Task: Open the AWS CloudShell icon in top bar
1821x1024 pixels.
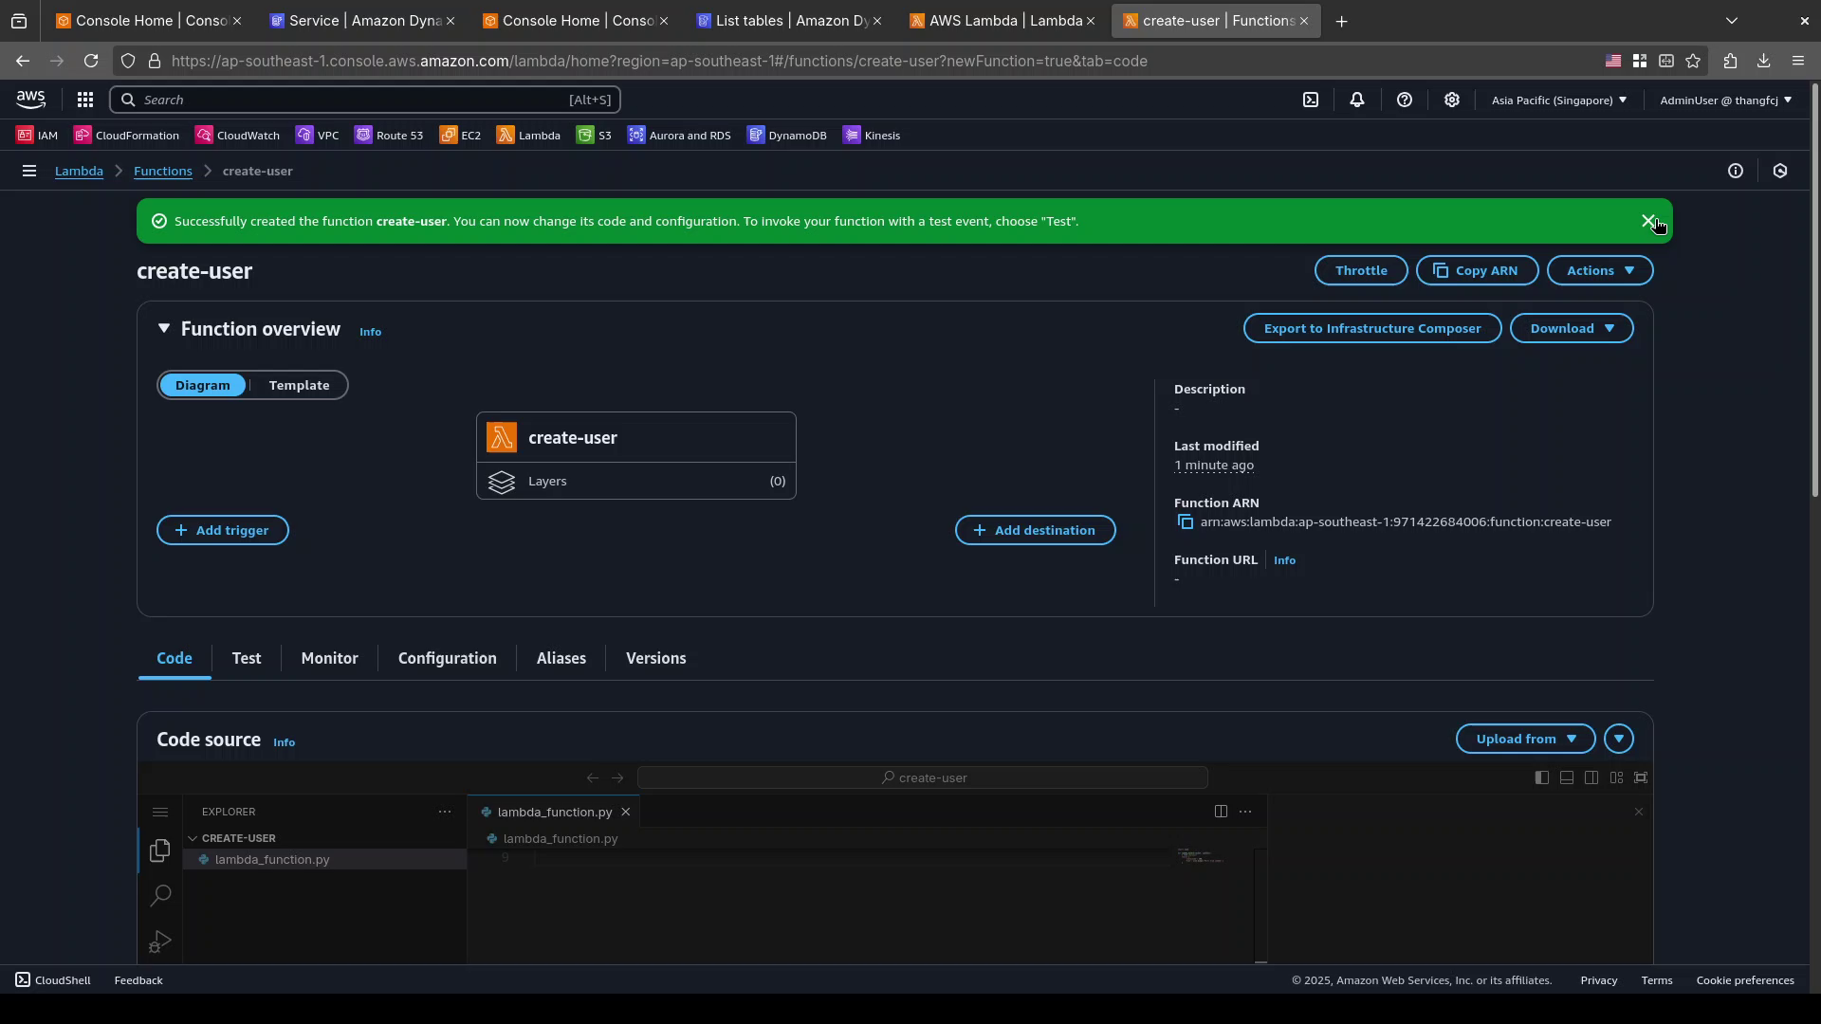Action: pos(1311,100)
